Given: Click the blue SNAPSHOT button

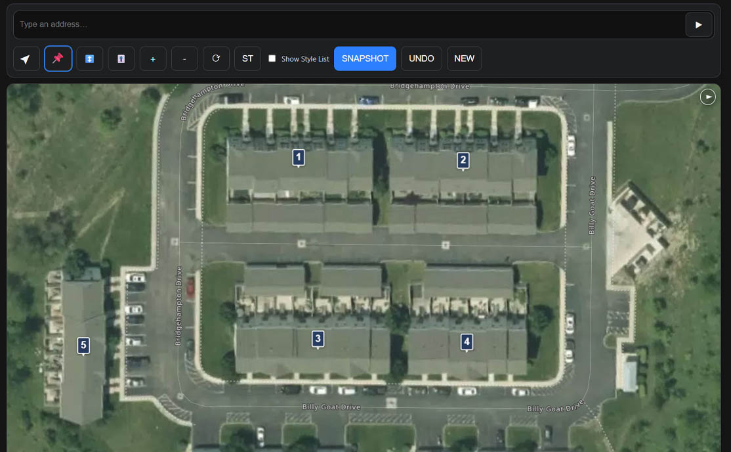Looking at the screenshot, I should [365, 59].
